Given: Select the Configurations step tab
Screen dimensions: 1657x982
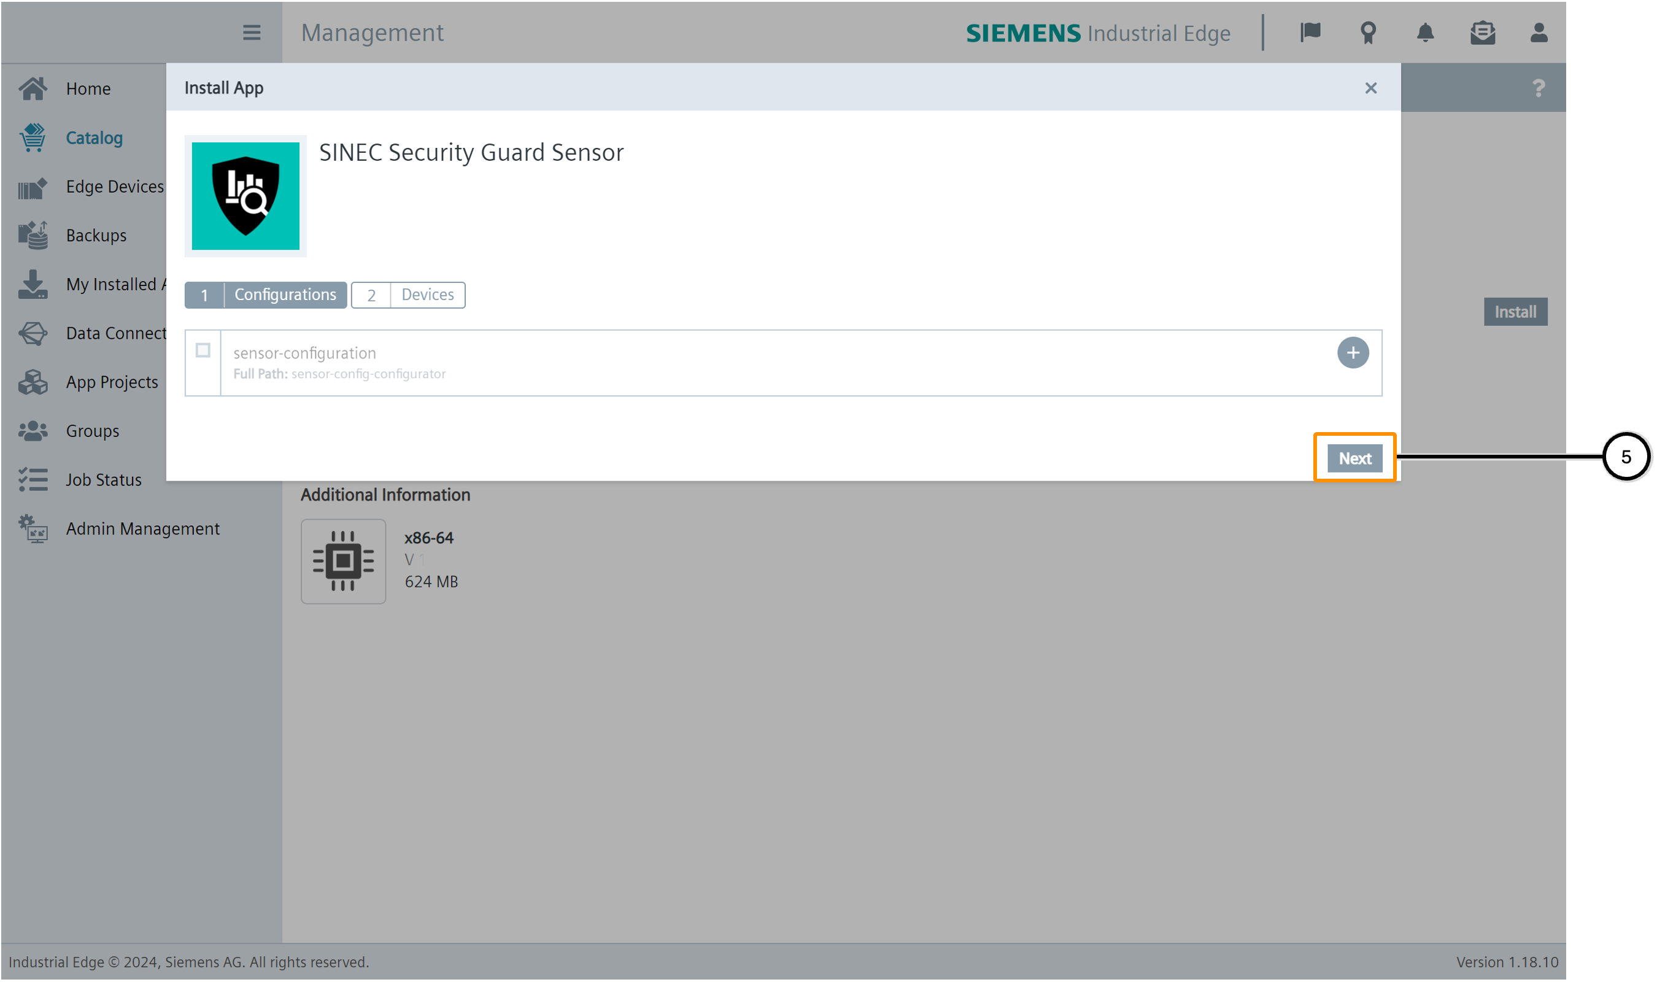Looking at the screenshot, I should [265, 295].
